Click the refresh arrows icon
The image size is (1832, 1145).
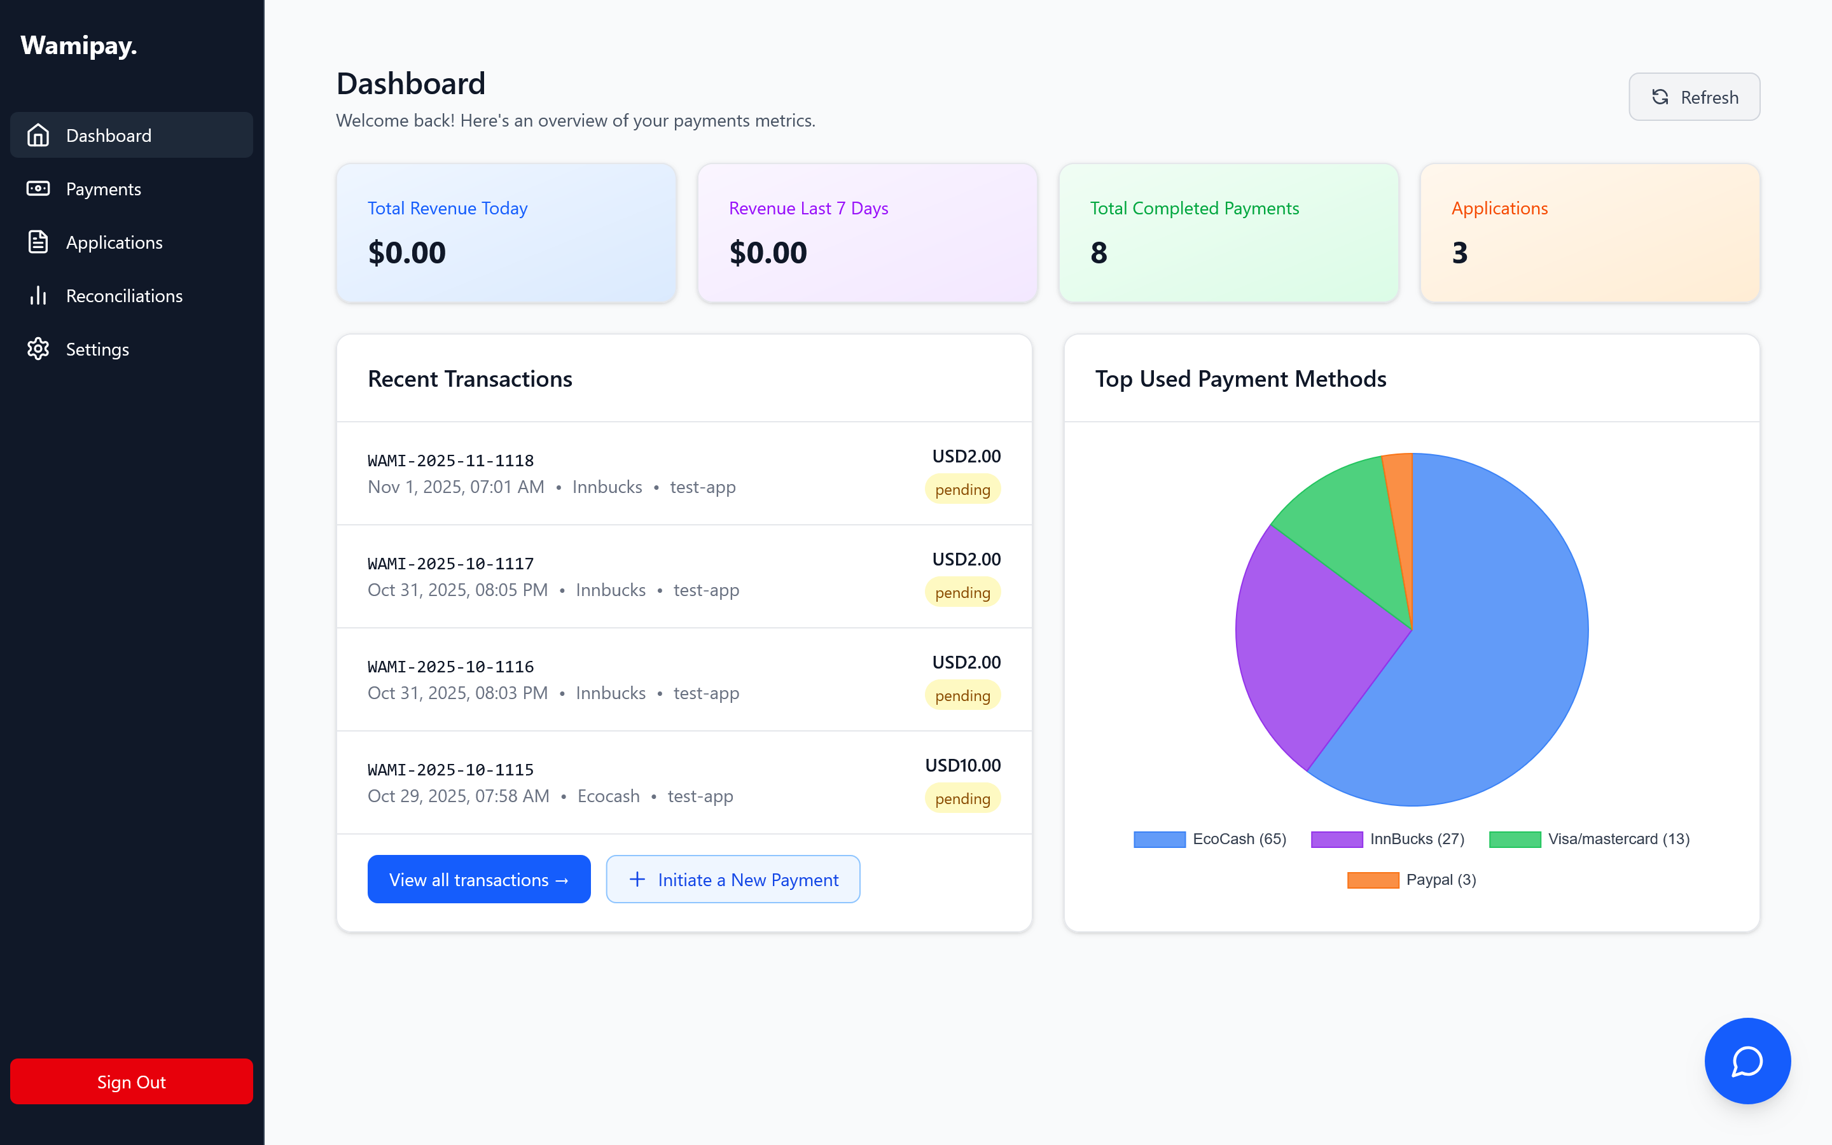[1660, 97]
